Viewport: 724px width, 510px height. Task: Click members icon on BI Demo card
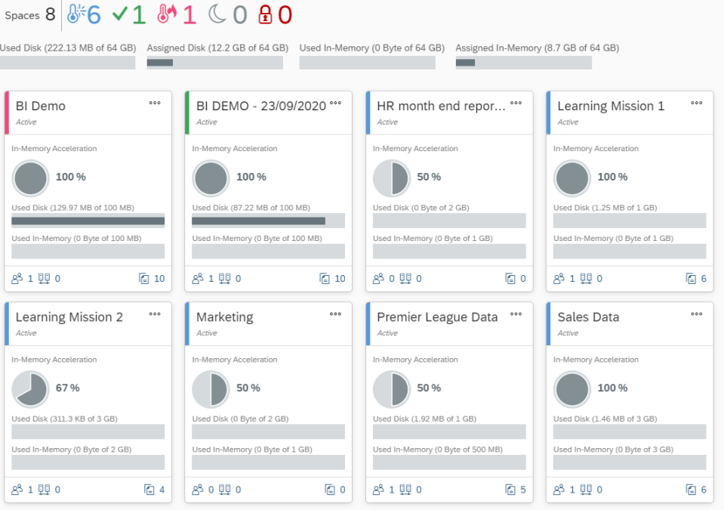pos(17,279)
